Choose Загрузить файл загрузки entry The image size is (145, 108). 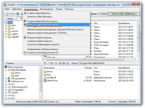(x=57, y=37)
